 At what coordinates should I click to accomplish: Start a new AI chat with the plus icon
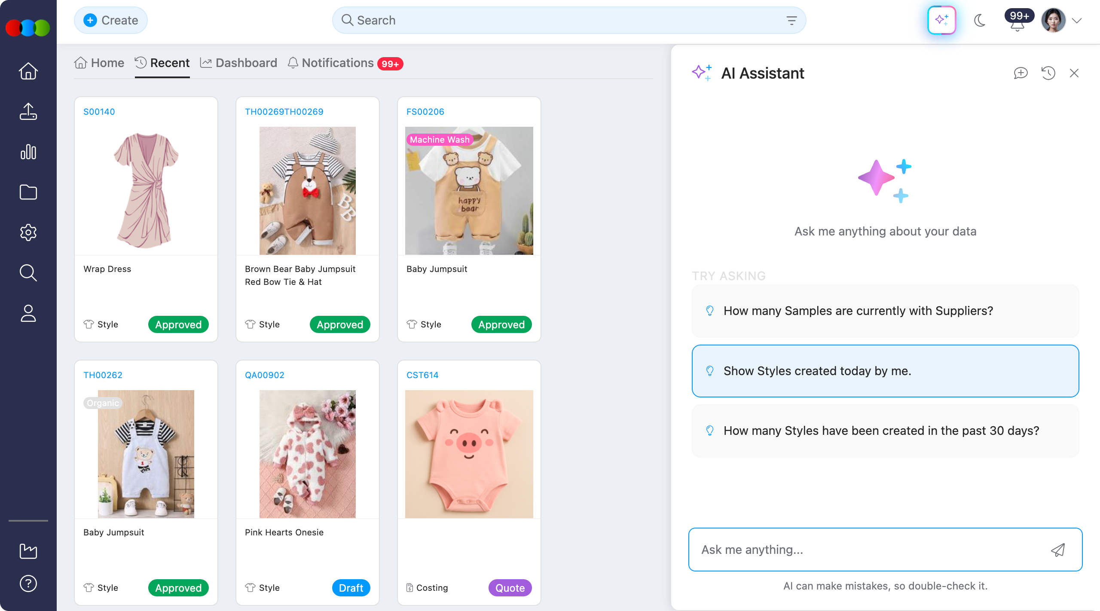1021,73
